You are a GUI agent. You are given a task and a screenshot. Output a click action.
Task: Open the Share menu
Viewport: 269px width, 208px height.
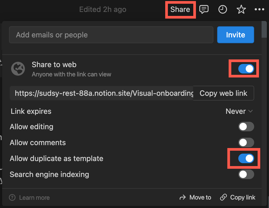(x=180, y=9)
